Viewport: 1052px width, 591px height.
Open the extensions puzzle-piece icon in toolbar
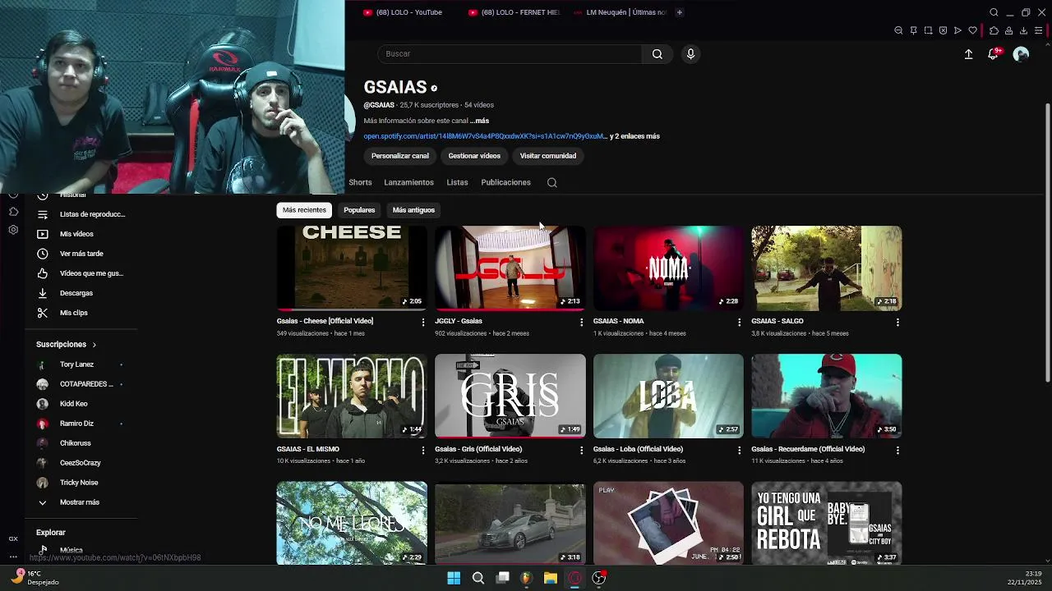(x=994, y=30)
